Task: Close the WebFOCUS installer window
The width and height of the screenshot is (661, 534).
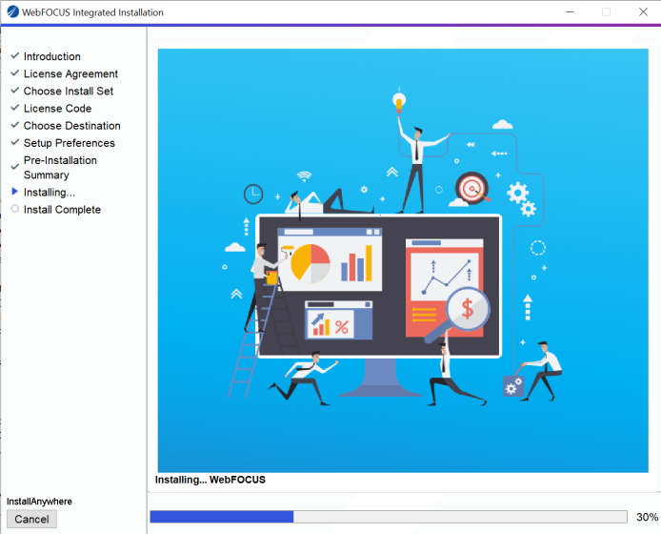Action: click(x=643, y=11)
